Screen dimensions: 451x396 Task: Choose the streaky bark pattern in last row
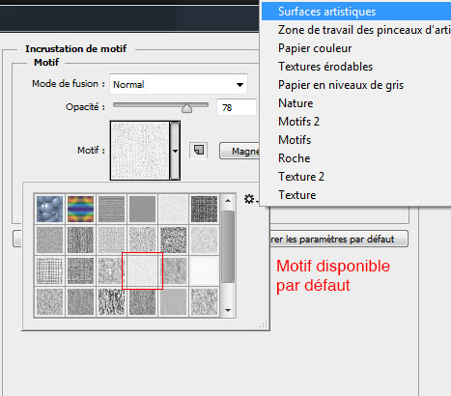point(111,302)
